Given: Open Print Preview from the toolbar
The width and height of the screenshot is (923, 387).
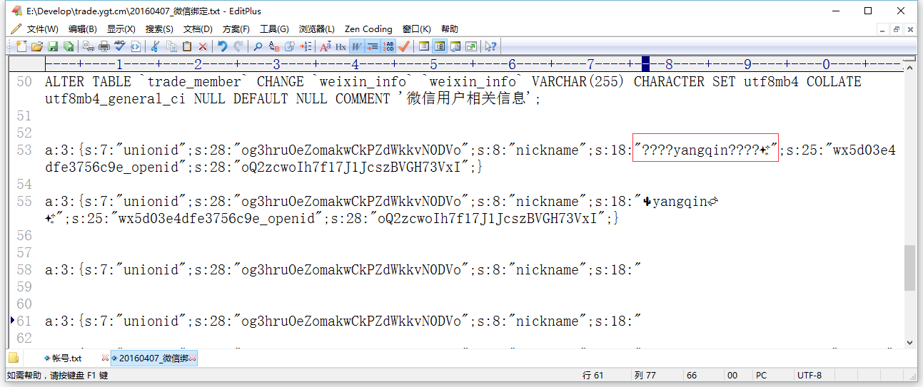Looking at the screenshot, I should click(x=89, y=46).
